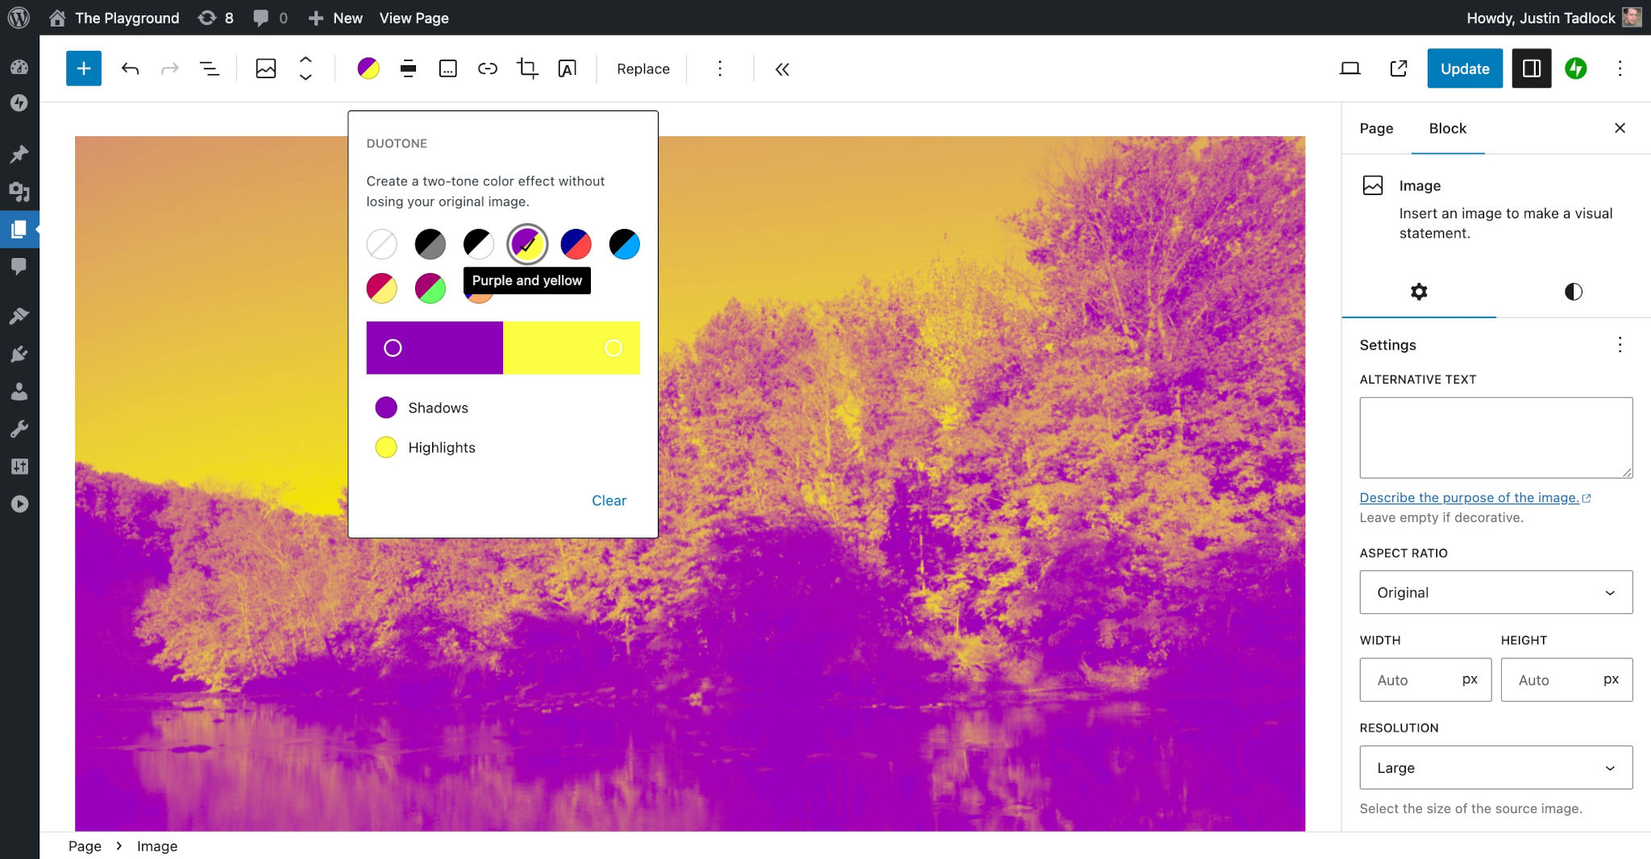Open the editor options menu with three dots

pos(1620,68)
